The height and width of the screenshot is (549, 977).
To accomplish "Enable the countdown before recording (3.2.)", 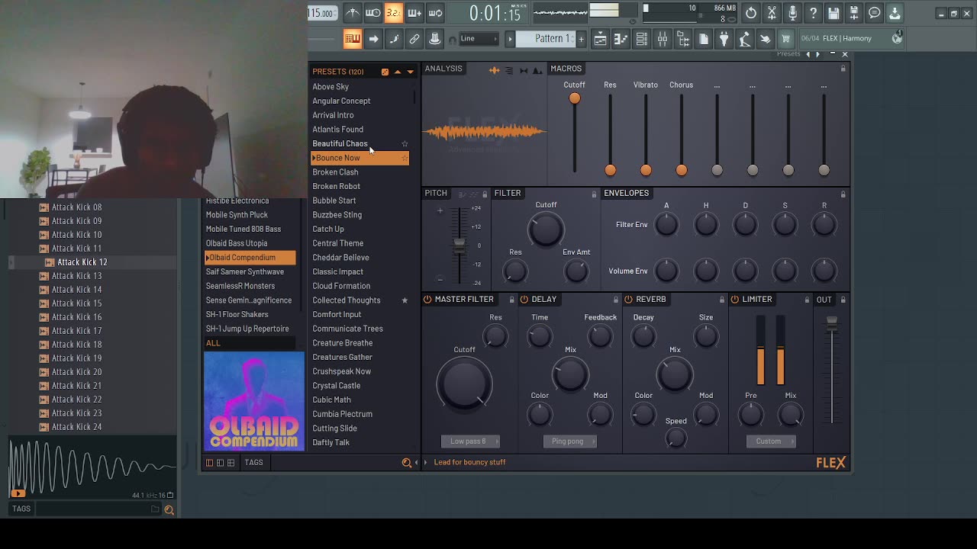I will click(x=393, y=13).
